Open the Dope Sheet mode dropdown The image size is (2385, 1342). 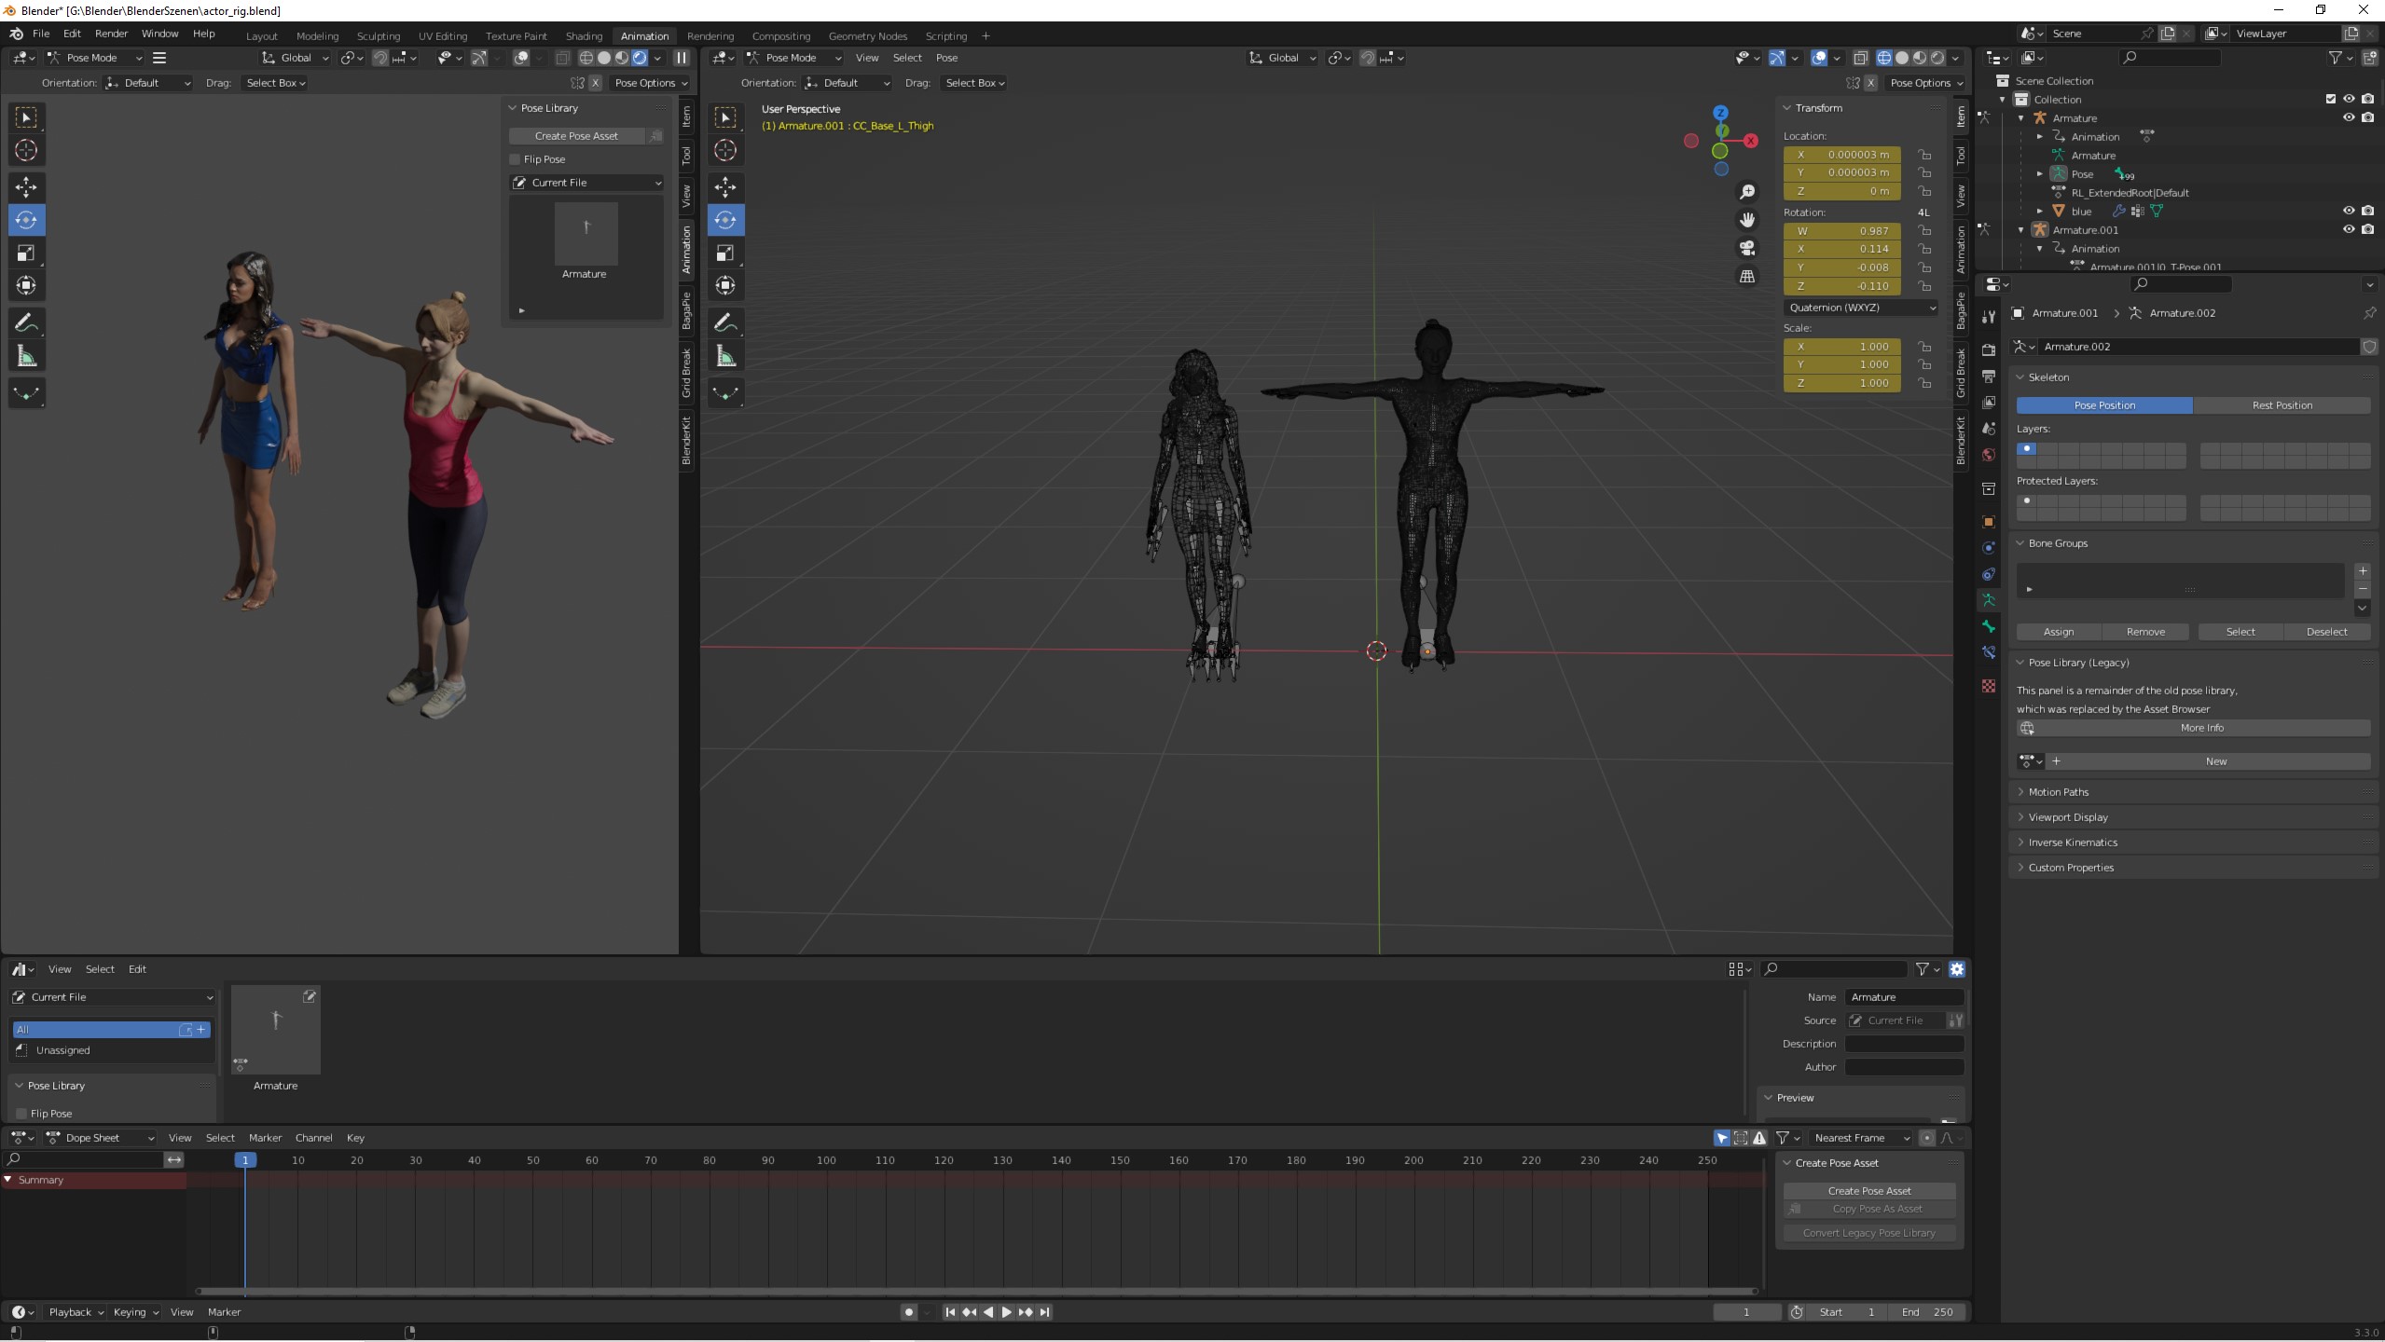101,1138
